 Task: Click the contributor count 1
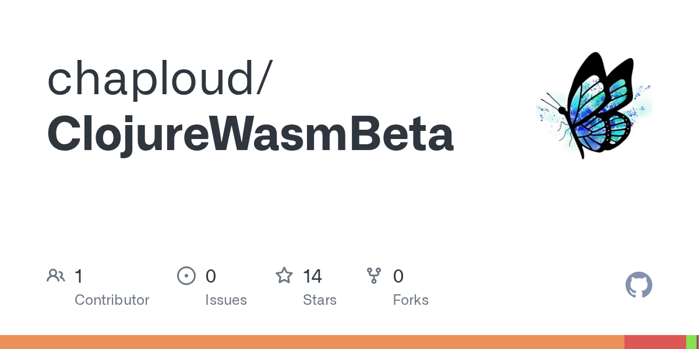click(79, 276)
